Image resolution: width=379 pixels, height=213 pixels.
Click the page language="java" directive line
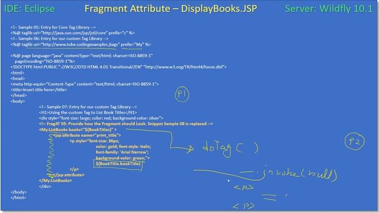pos(82,56)
